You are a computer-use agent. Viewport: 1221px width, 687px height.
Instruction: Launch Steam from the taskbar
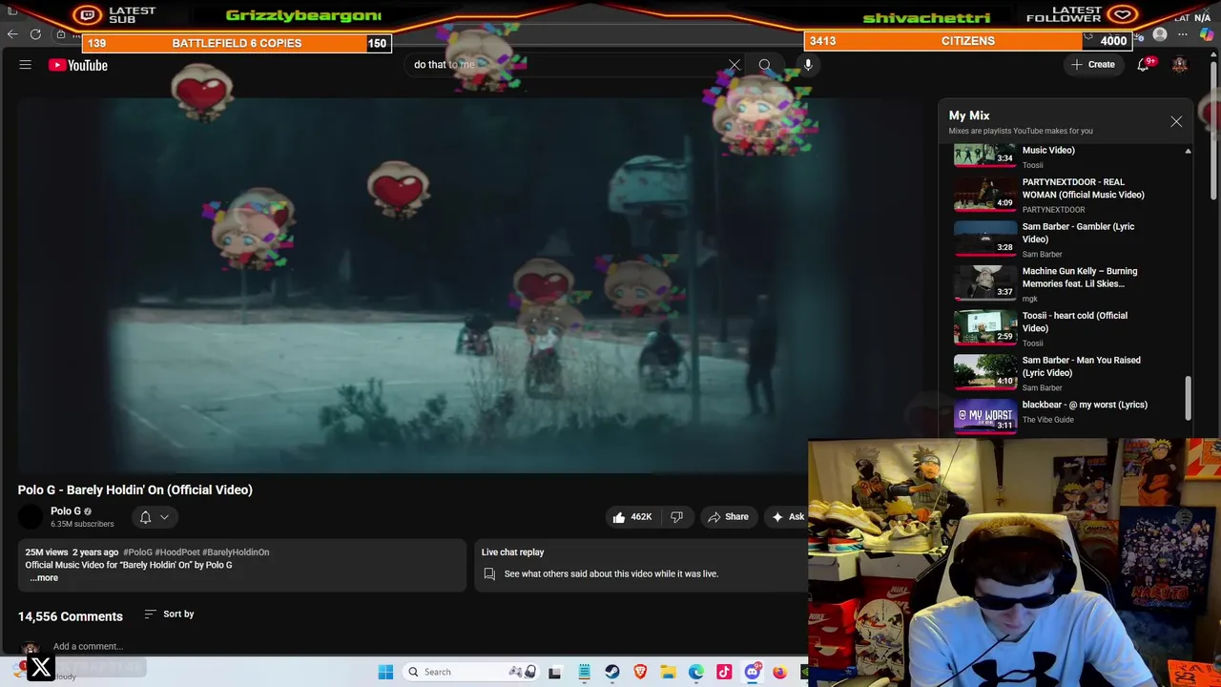tap(611, 672)
